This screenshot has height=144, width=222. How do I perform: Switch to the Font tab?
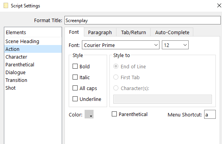pos(74,32)
